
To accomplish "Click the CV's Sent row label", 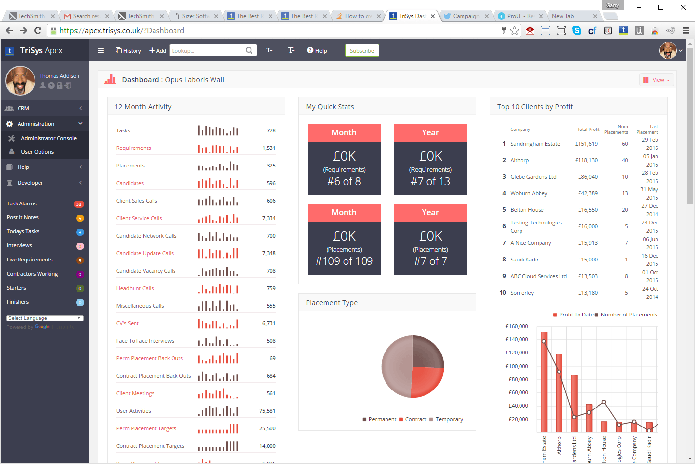I will point(128,323).
